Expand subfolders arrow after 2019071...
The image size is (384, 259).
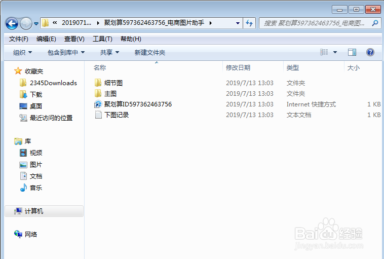tap(98, 23)
